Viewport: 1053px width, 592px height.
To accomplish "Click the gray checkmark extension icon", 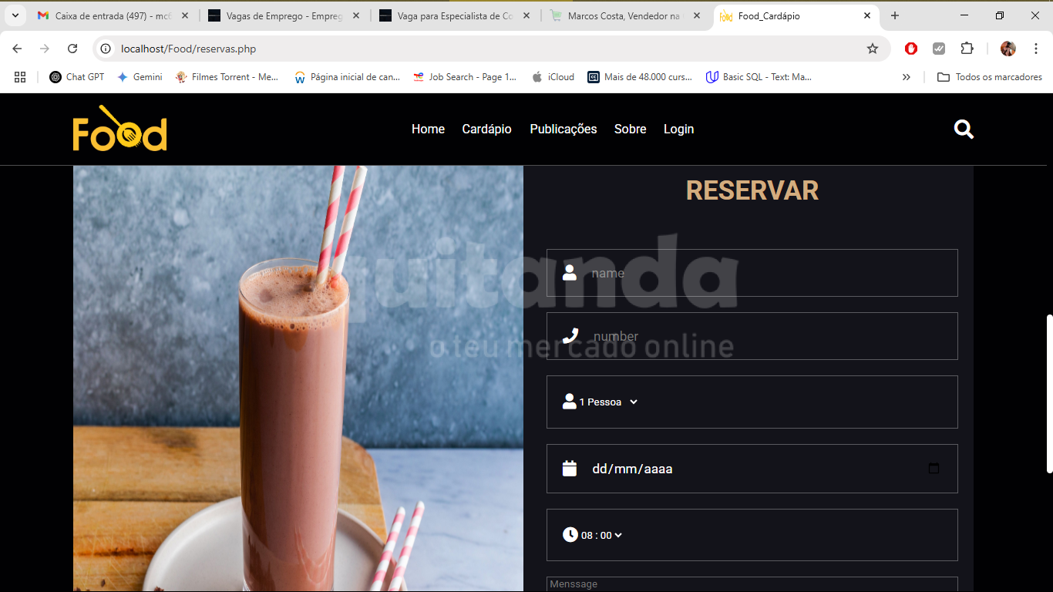I will (x=939, y=49).
